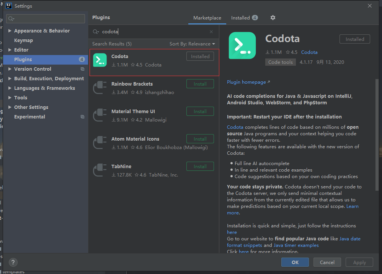This screenshot has width=382, height=274.
Task: Click the OK button
Action: coord(295,263)
